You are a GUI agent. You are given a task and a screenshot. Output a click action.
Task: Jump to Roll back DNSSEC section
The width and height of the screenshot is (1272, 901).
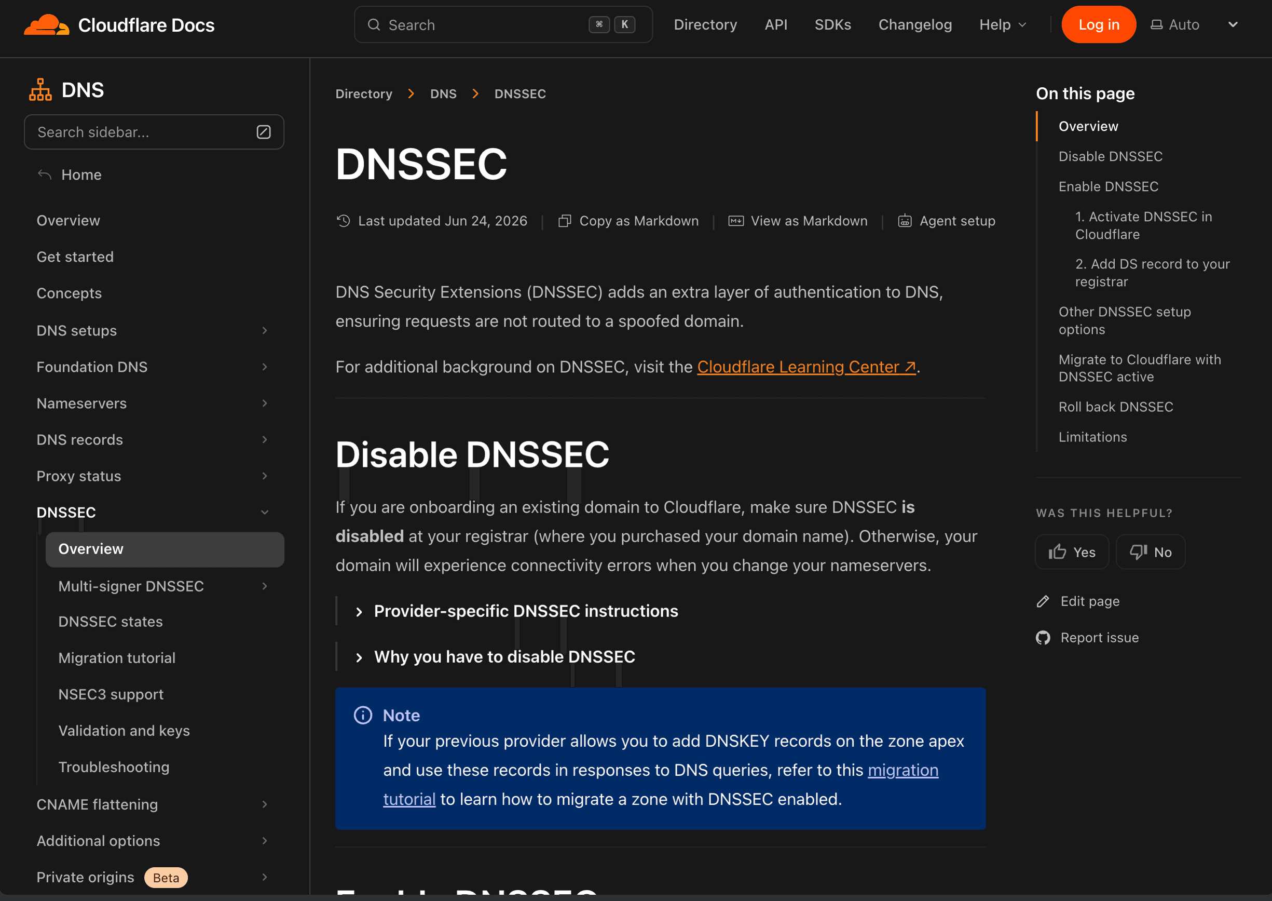click(1116, 407)
